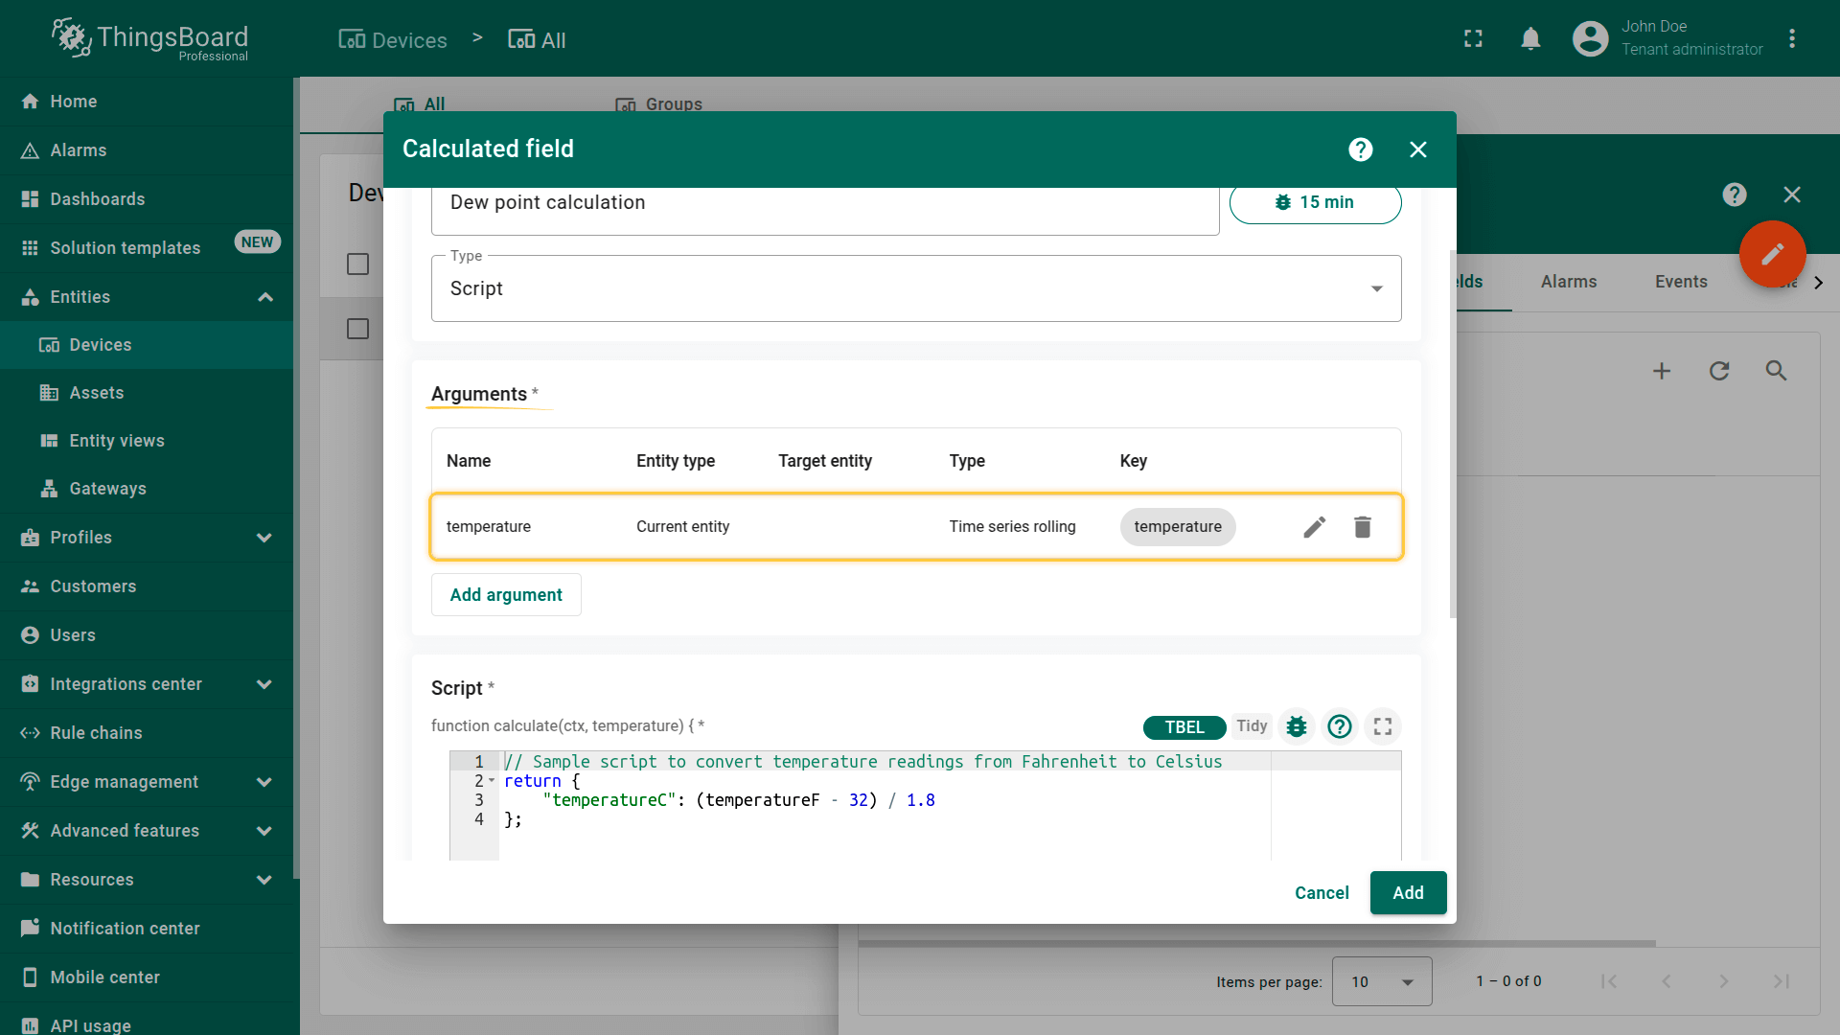Switch to the Events tab
This screenshot has height=1035, width=1840.
1680,282
